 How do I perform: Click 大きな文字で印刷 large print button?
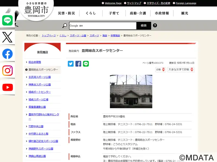tap(181, 70)
